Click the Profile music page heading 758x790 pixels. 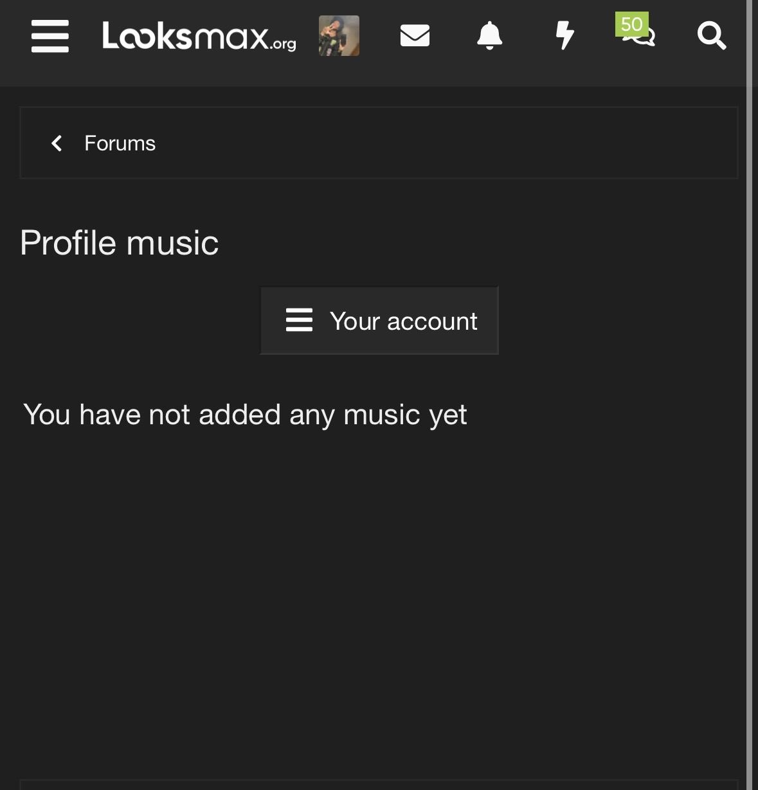point(120,242)
